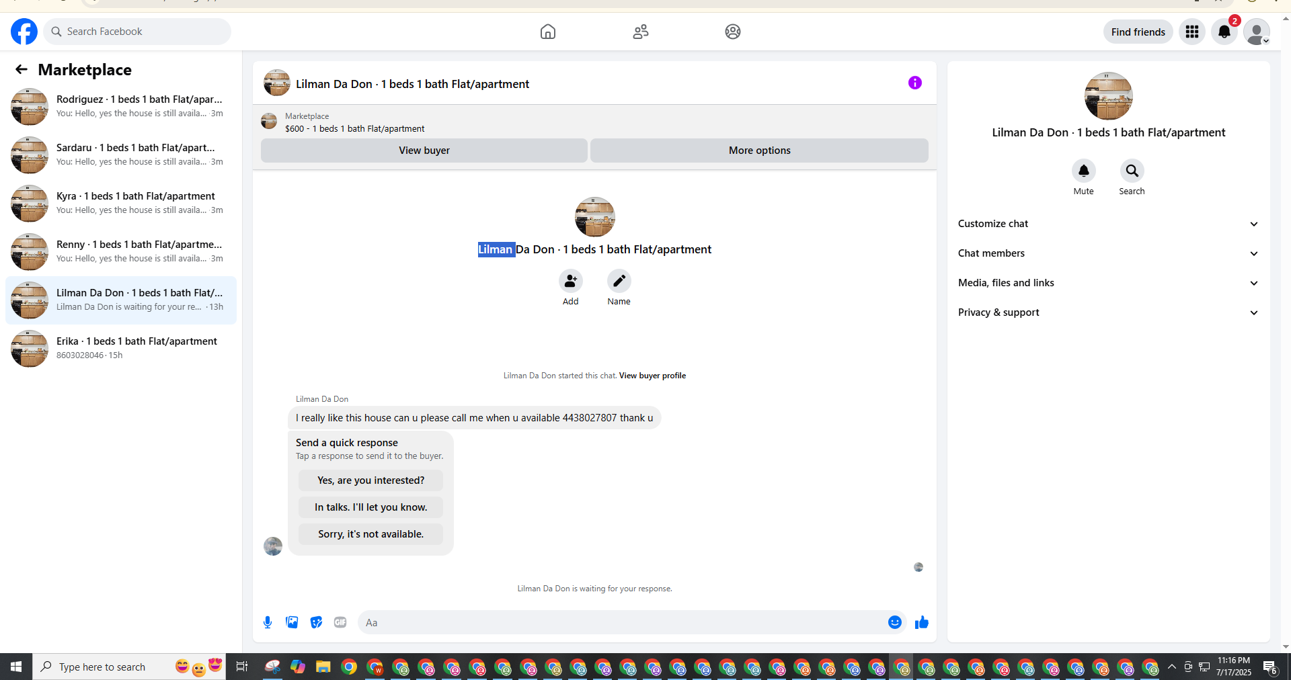
Task: Open the Notifications bell icon
Action: (1224, 32)
